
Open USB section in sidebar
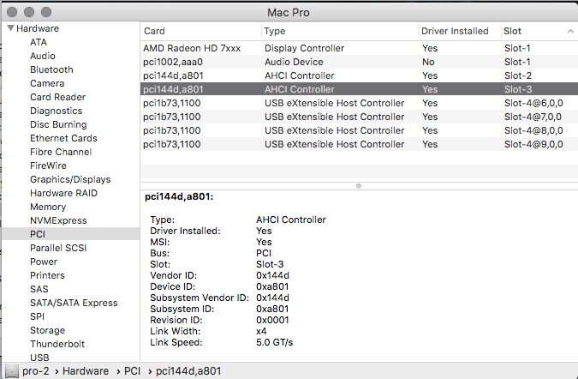39,358
